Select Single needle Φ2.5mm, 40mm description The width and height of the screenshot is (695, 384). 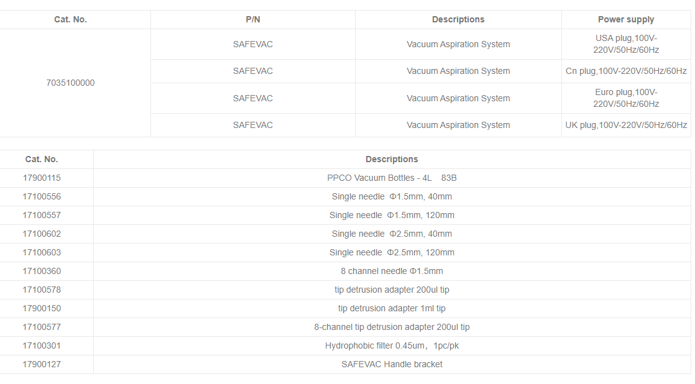pos(392,234)
